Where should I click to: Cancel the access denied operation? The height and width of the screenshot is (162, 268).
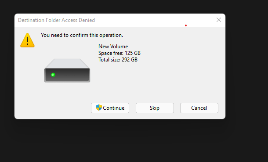(x=199, y=108)
